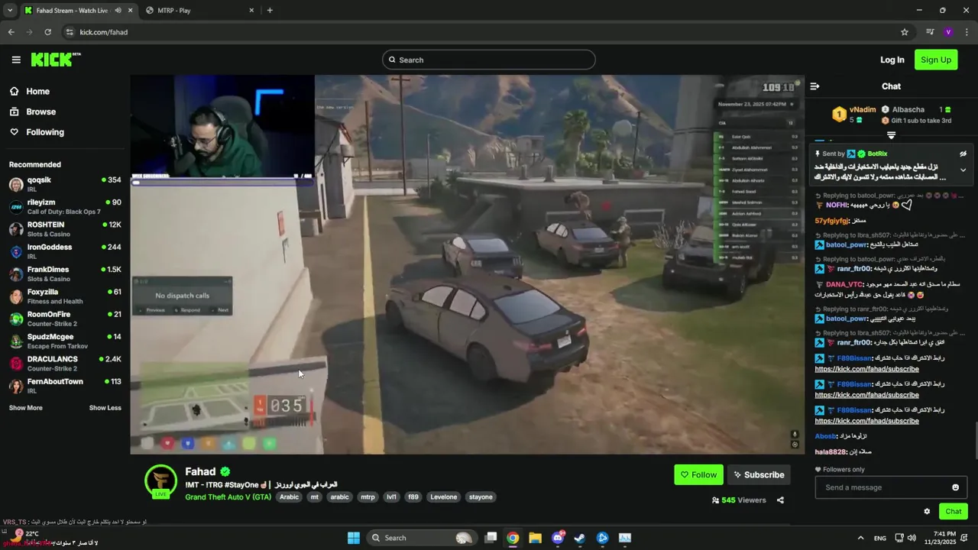Click the Fahad channel avatar

[161, 480]
